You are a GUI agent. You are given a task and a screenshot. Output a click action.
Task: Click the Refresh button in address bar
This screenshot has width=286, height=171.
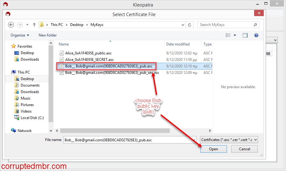click(190, 25)
